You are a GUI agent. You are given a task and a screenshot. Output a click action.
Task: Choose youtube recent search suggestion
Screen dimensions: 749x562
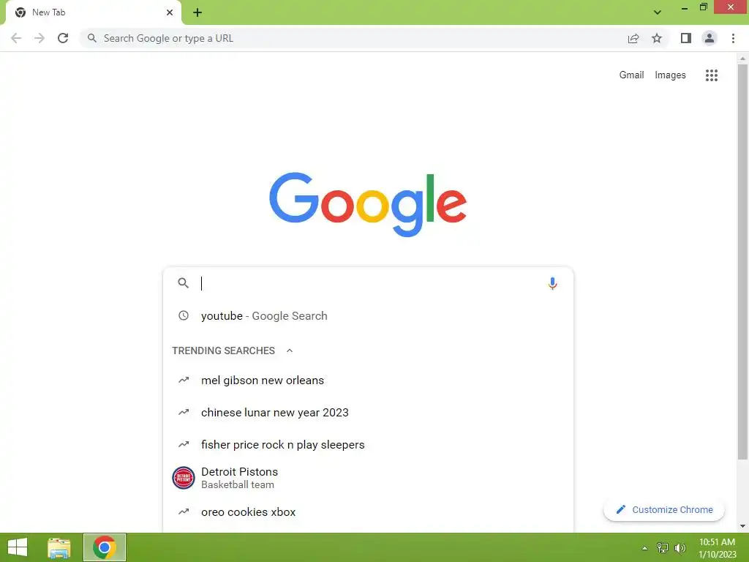pos(368,316)
